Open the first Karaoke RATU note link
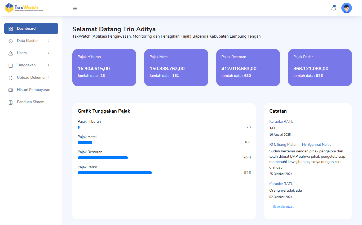Viewport: 362px width, 225px height. 281,121
